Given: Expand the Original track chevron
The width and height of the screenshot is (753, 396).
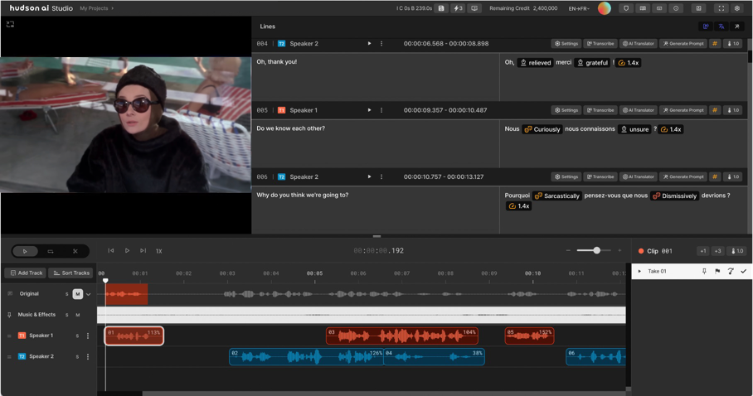Looking at the screenshot, I should coord(88,294).
